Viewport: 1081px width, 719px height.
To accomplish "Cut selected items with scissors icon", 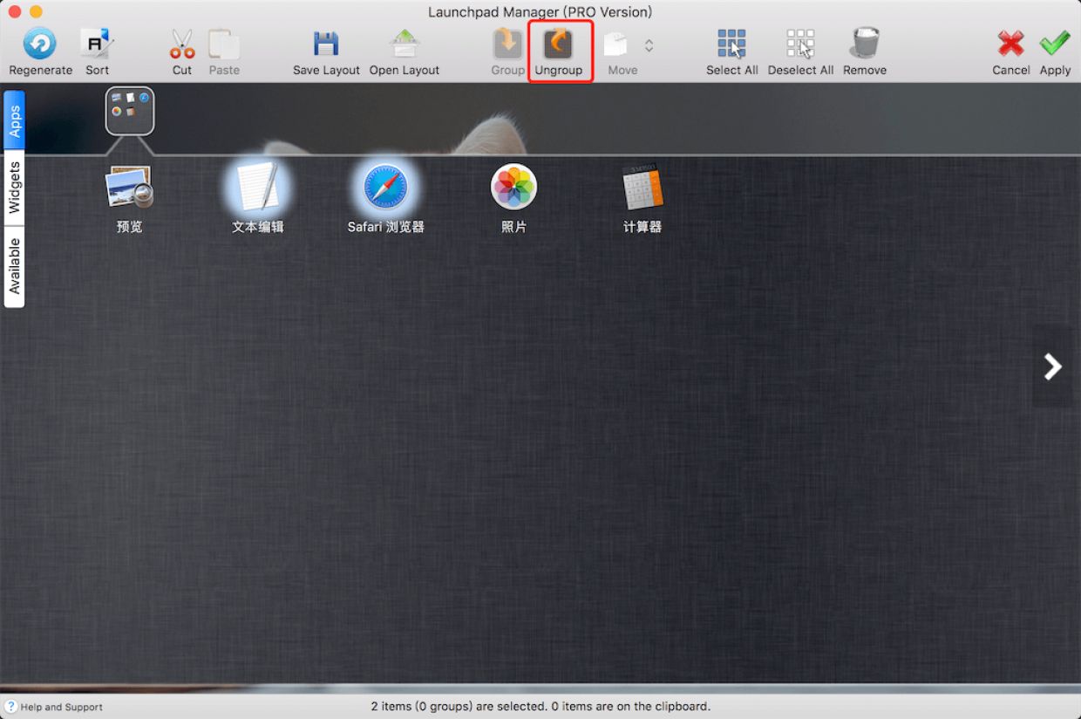I will (182, 44).
